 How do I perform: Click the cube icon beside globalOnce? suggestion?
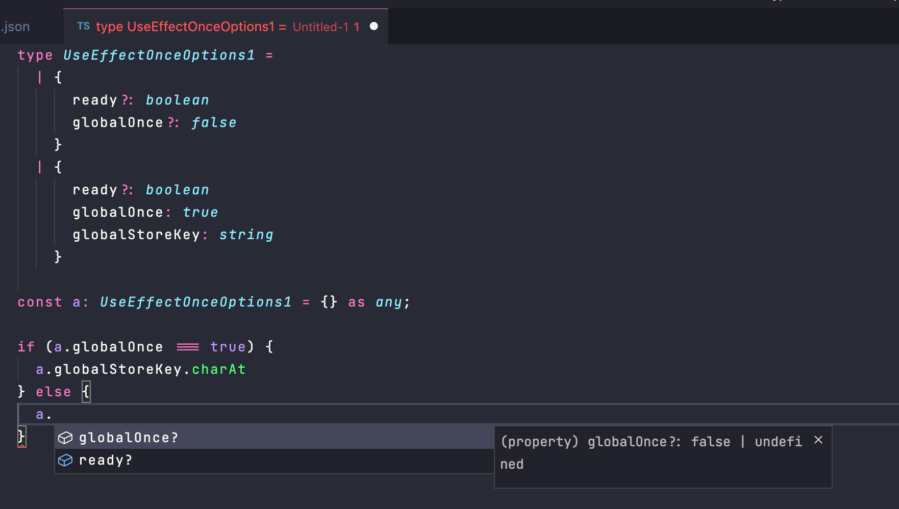(x=65, y=438)
